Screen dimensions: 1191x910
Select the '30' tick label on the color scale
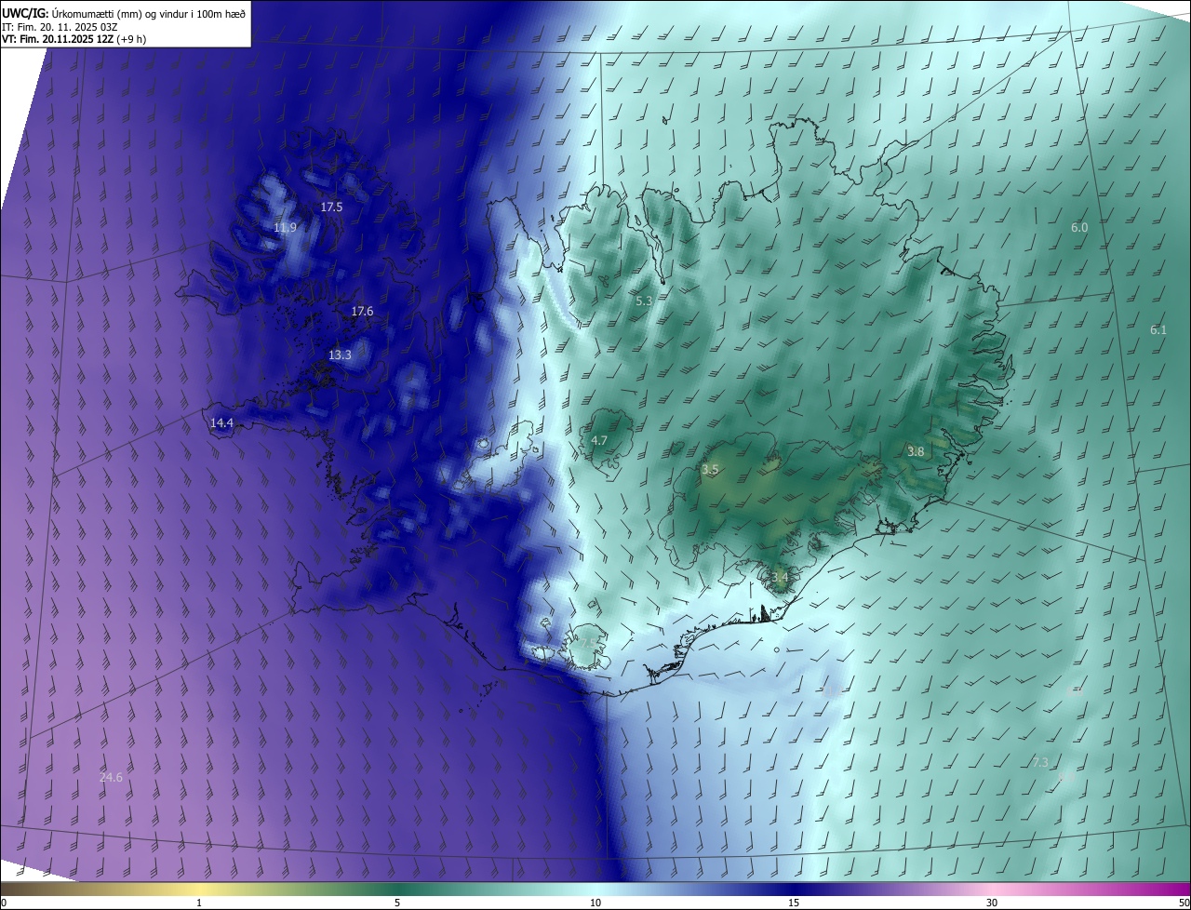[992, 903]
